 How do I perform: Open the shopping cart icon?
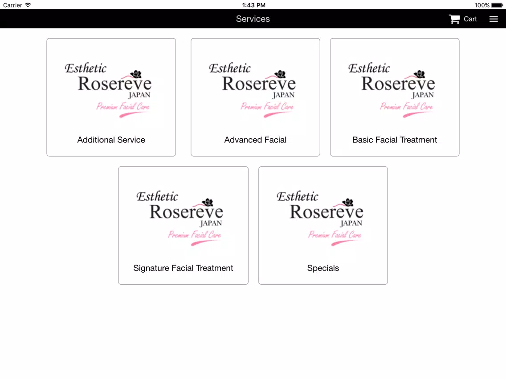[x=454, y=19]
